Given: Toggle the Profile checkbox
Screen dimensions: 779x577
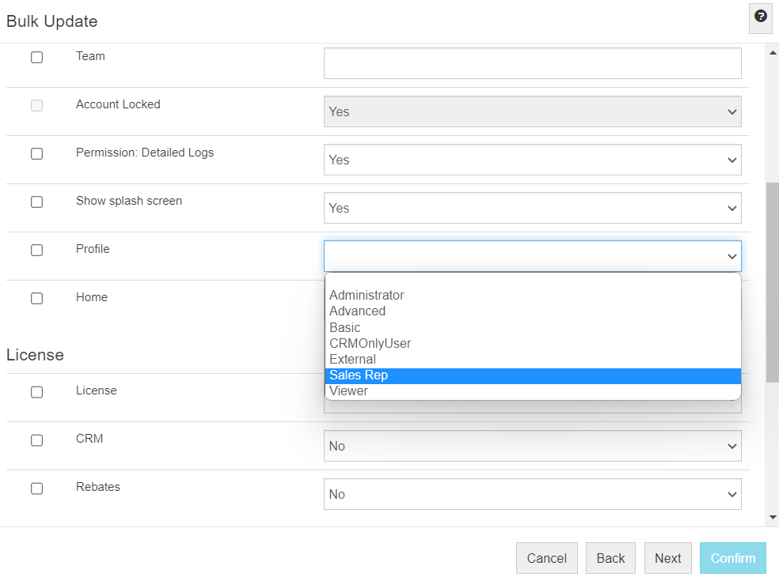Looking at the screenshot, I should (x=37, y=250).
